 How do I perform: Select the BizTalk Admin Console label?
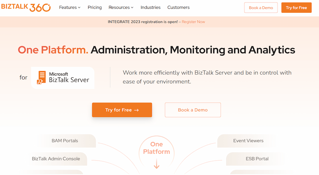[56, 159]
